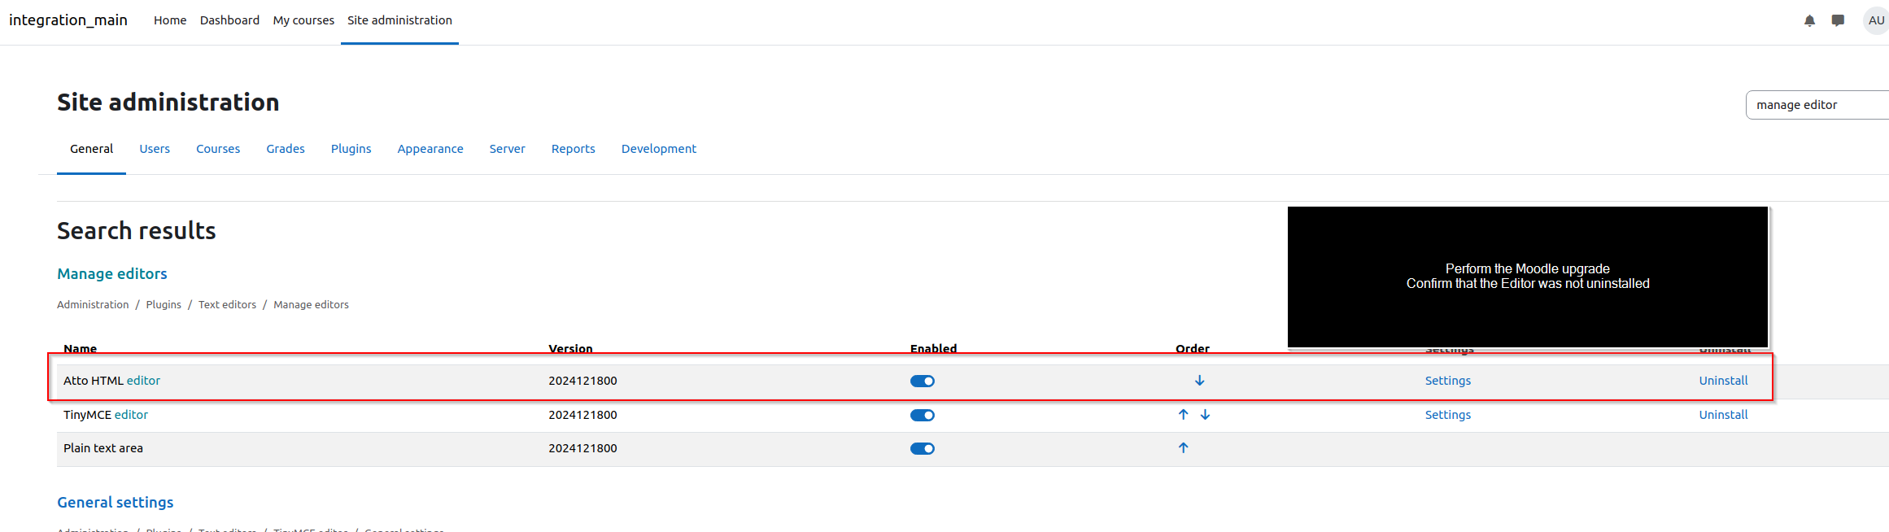Click the Search results heading
This screenshot has width=1889, height=532.
(137, 231)
